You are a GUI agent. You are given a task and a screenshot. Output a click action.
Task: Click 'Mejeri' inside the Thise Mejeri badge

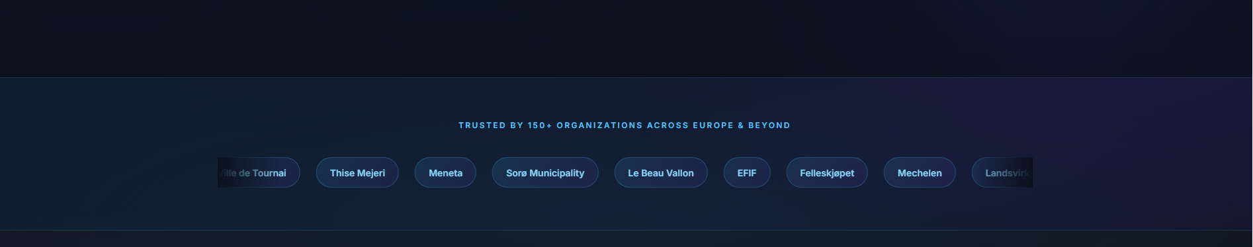coord(371,173)
